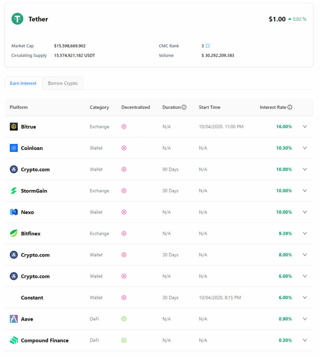The image size is (320, 357).
Task: Click the Tether logo icon
Action: coord(17,19)
